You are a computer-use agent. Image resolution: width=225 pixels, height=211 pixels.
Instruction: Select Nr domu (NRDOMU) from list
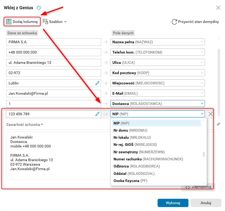(x=130, y=130)
